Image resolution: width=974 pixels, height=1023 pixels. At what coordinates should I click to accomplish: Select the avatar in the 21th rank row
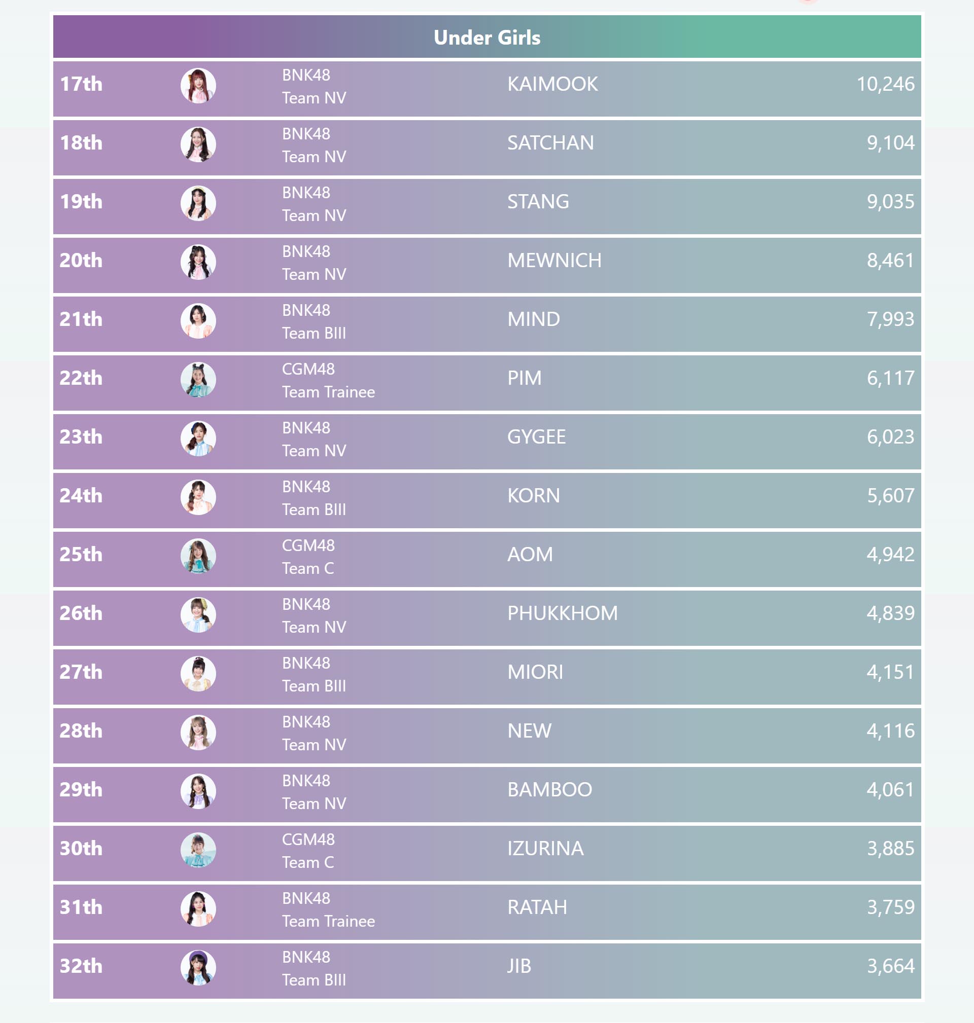tap(198, 320)
